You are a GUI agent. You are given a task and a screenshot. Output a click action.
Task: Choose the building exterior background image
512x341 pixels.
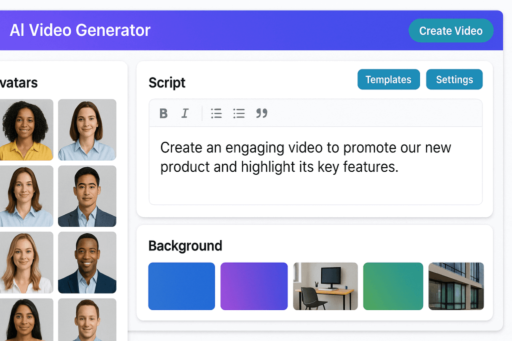[455, 286]
